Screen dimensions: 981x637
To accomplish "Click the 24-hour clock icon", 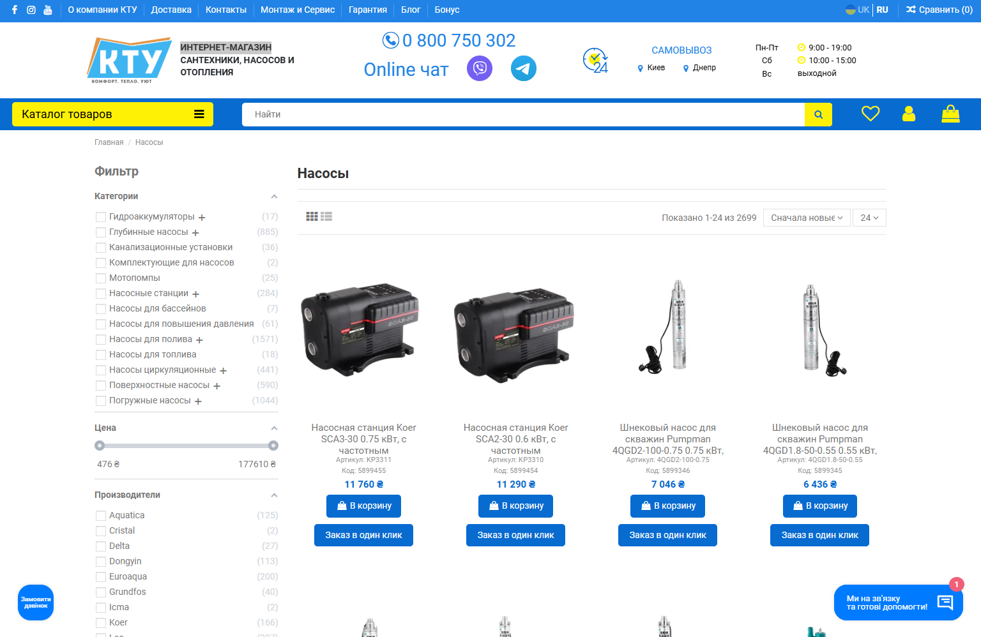I will coord(595,61).
